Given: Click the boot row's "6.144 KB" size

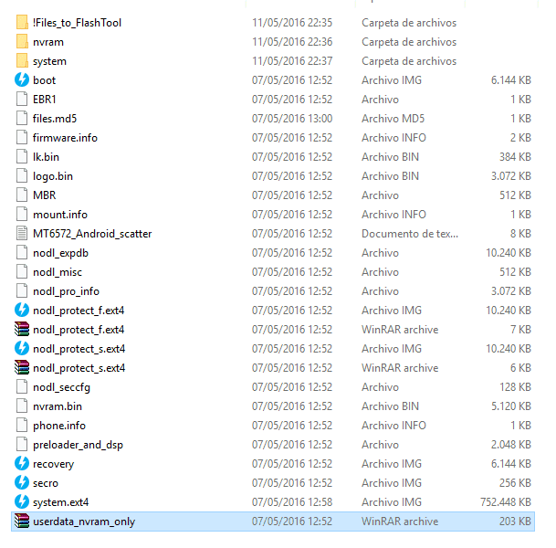Looking at the screenshot, I should (x=511, y=80).
